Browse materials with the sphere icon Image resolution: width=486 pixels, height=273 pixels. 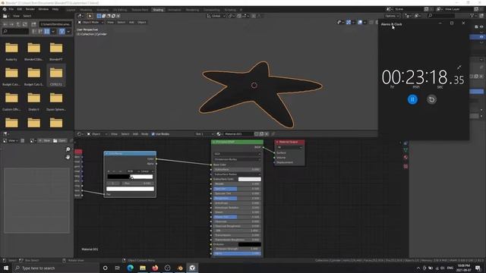219,134
